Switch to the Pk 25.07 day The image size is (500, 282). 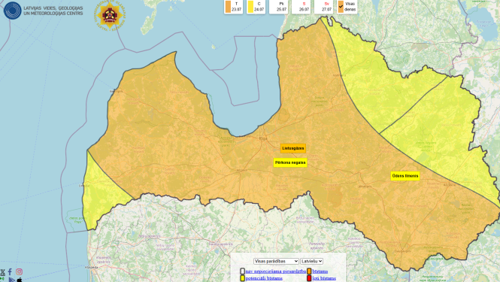(278, 7)
